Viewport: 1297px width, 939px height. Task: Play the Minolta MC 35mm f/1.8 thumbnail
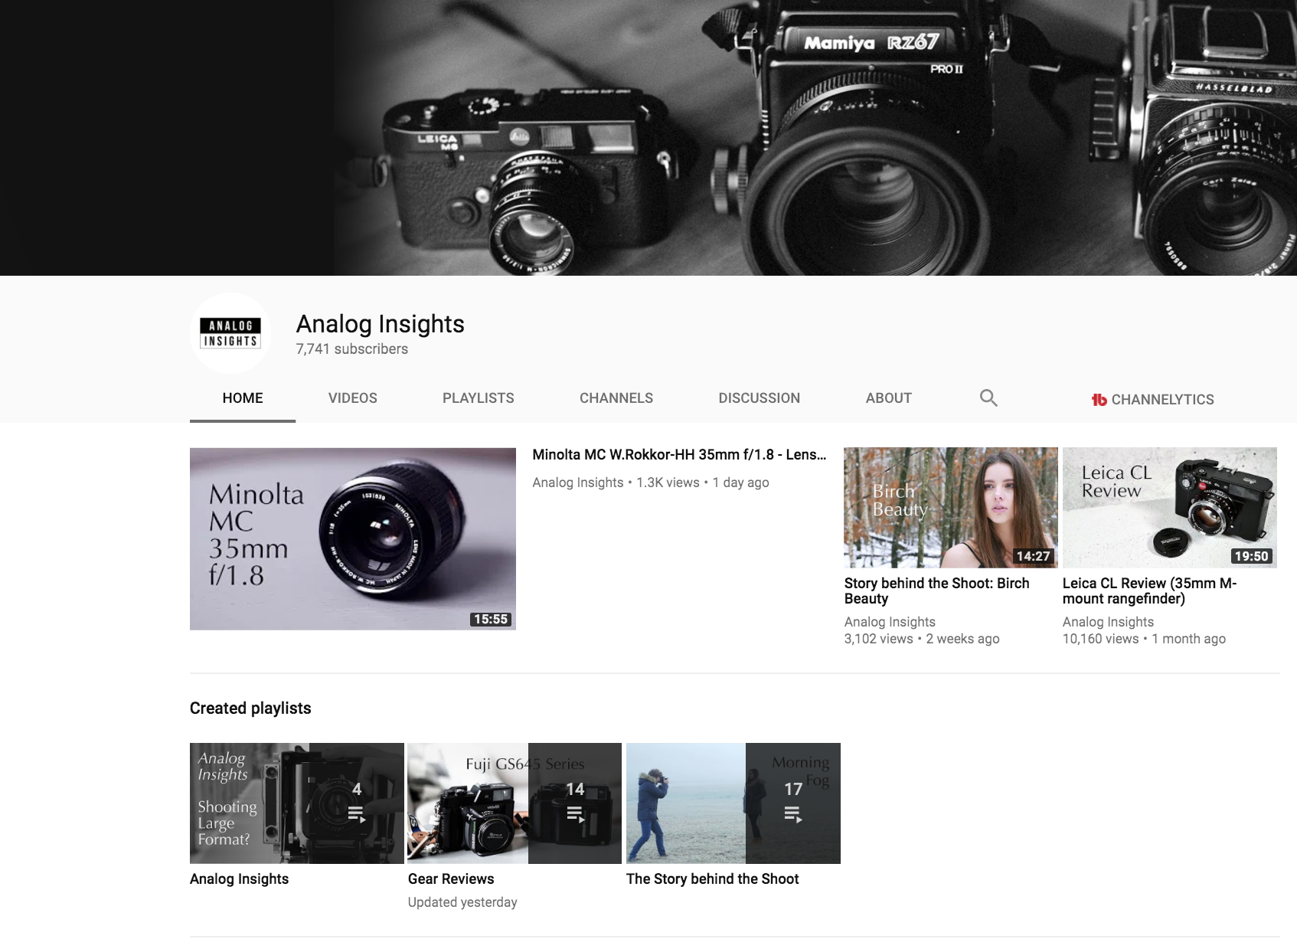coord(353,538)
